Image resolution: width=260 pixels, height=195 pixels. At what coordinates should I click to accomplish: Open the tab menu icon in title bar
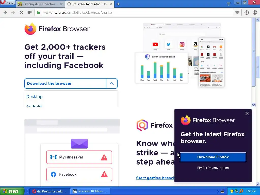[x=229, y=4]
